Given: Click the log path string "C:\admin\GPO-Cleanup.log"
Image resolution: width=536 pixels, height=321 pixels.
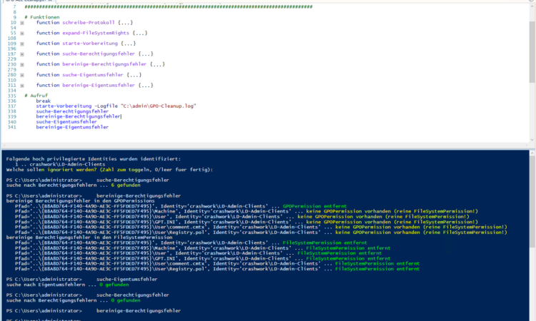Looking at the screenshot, I should click(158, 106).
